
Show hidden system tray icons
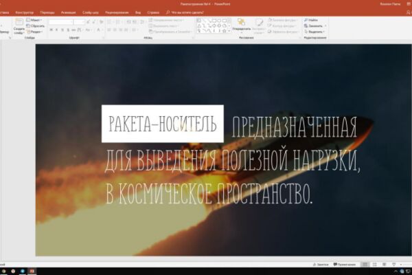[396, 272]
